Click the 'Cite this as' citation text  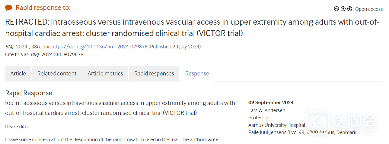click(x=44, y=54)
